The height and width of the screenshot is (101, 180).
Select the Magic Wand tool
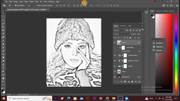pos(3,24)
